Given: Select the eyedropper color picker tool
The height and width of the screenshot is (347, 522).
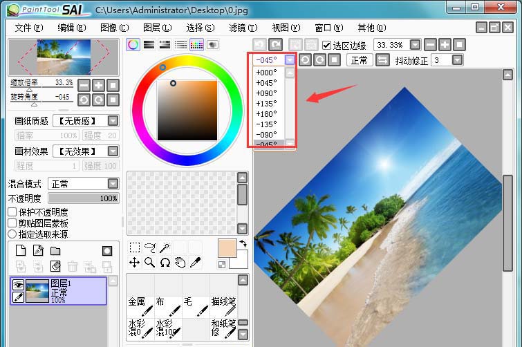Looking at the screenshot, I should click(x=196, y=263).
